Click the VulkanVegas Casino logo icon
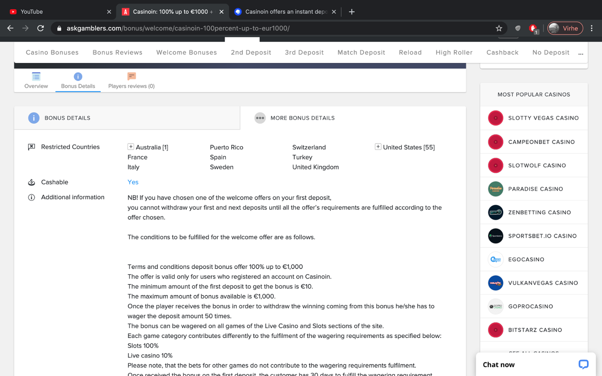Image resolution: width=602 pixels, height=376 pixels. point(495,283)
